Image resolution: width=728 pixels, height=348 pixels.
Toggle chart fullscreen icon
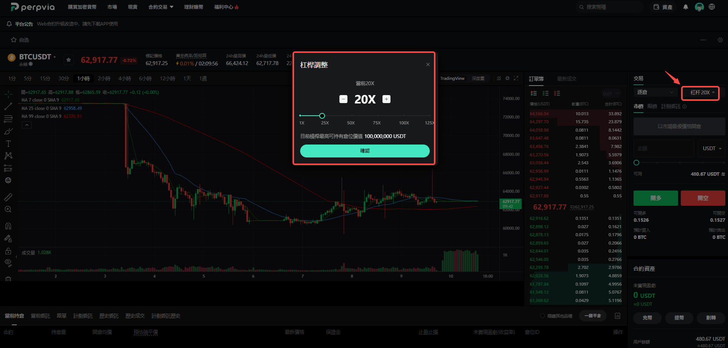coord(516,78)
